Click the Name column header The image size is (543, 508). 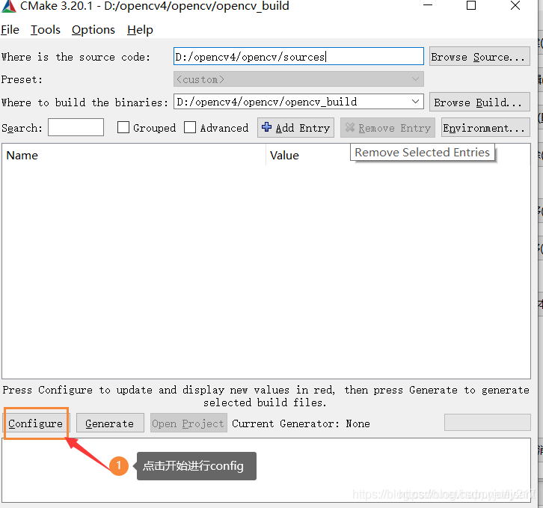click(x=134, y=155)
